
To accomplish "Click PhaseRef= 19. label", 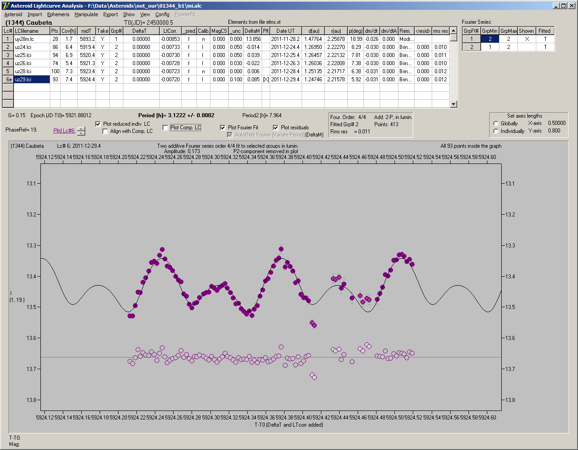I will (21, 130).
